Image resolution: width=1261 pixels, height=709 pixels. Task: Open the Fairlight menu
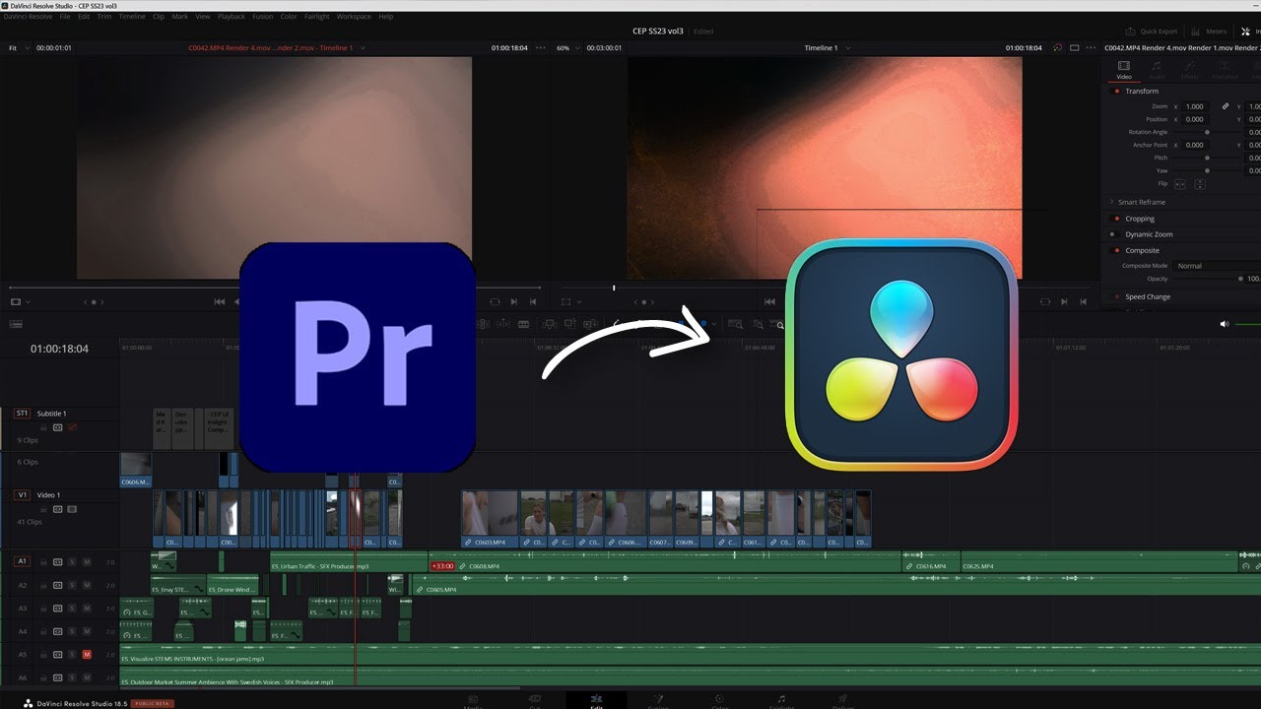(x=317, y=17)
